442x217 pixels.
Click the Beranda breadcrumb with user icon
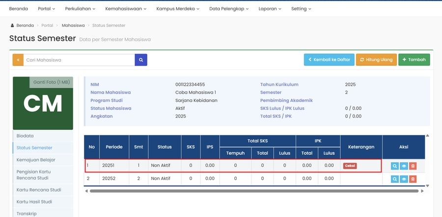pyautogui.click(x=23, y=25)
